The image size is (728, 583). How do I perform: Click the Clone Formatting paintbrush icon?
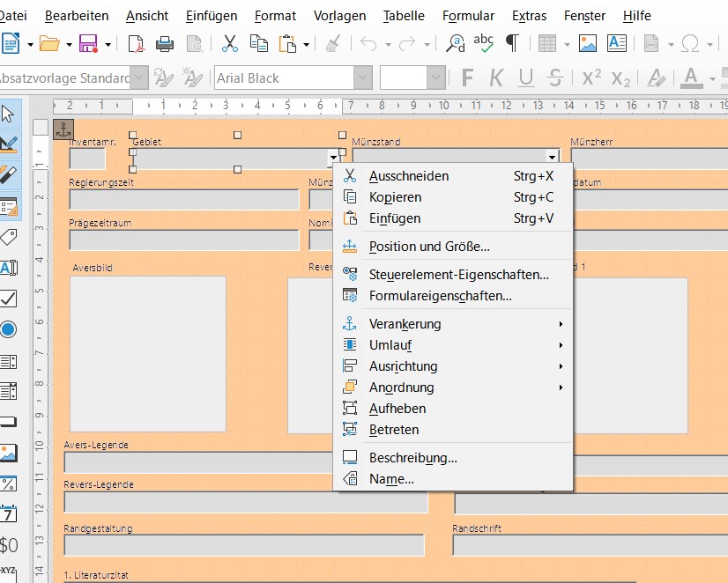point(333,44)
